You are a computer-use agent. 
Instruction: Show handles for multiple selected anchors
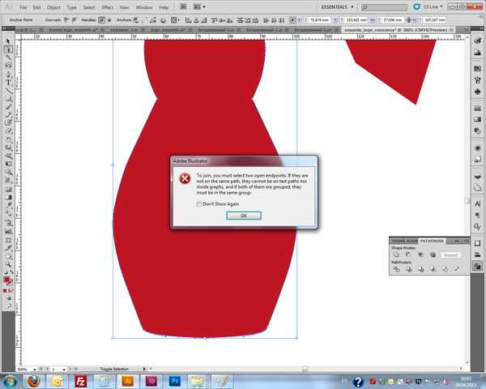click(101, 19)
